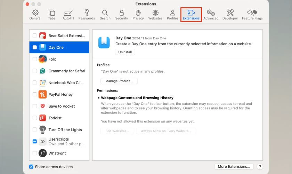Click the Folx rocket icon
The image size is (292, 174).
(x=42, y=59)
